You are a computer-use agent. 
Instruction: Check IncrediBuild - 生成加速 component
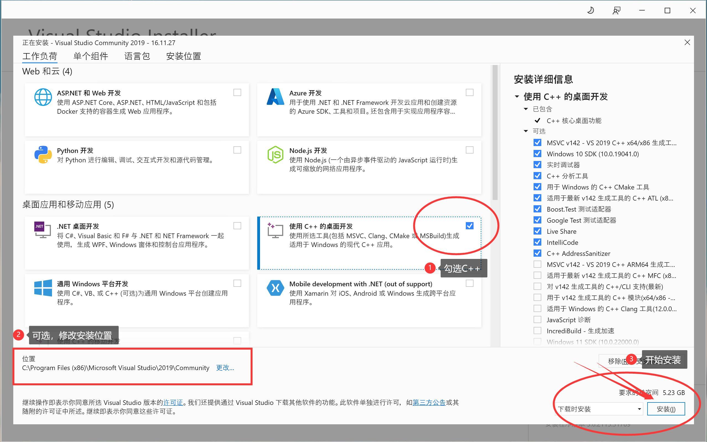(537, 331)
